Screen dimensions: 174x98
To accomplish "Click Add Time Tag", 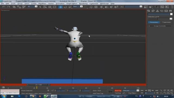I will click(x=98, y=93).
